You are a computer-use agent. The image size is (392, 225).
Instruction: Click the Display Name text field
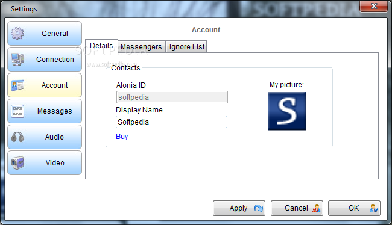point(171,122)
